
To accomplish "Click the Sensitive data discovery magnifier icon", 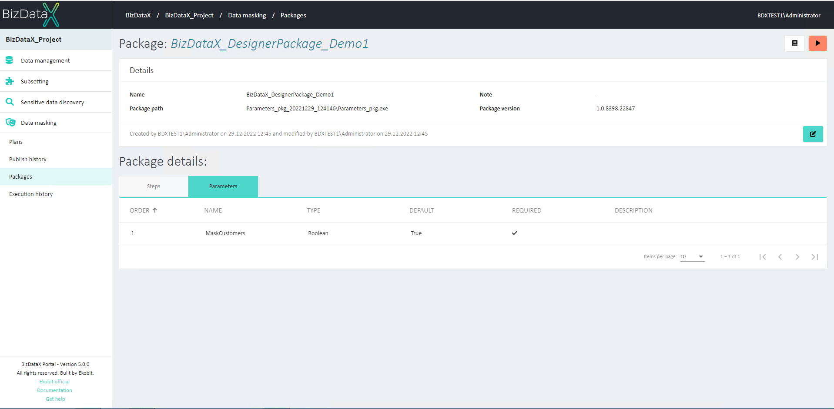I will coord(10,102).
